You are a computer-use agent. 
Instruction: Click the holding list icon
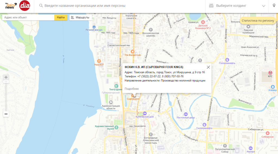click(211, 6)
